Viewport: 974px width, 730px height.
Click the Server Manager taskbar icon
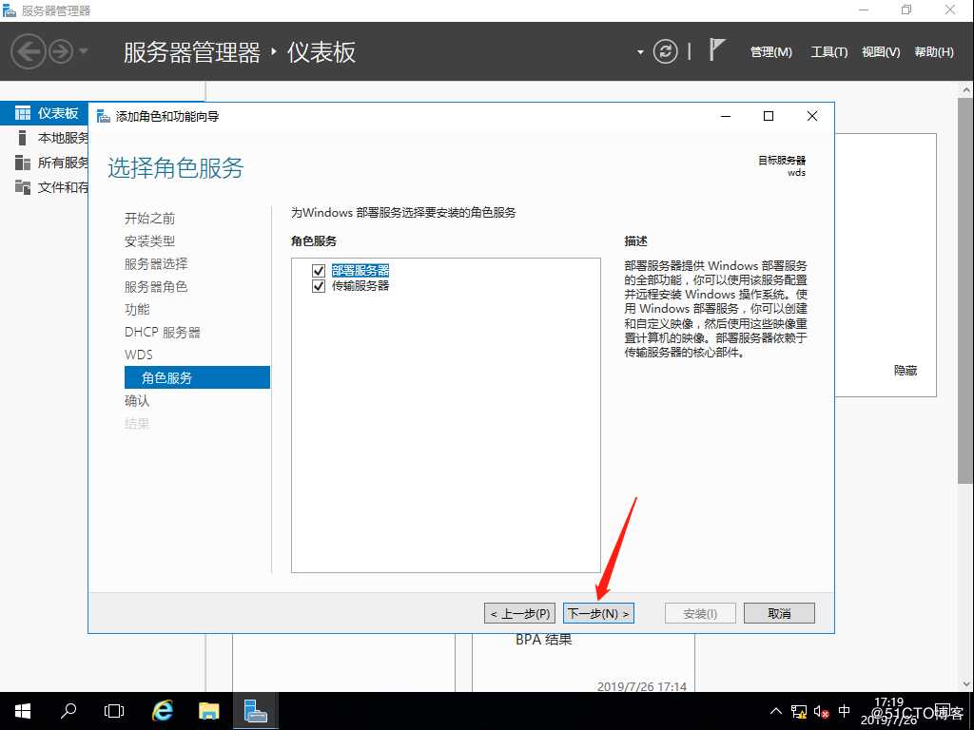tap(255, 711)
